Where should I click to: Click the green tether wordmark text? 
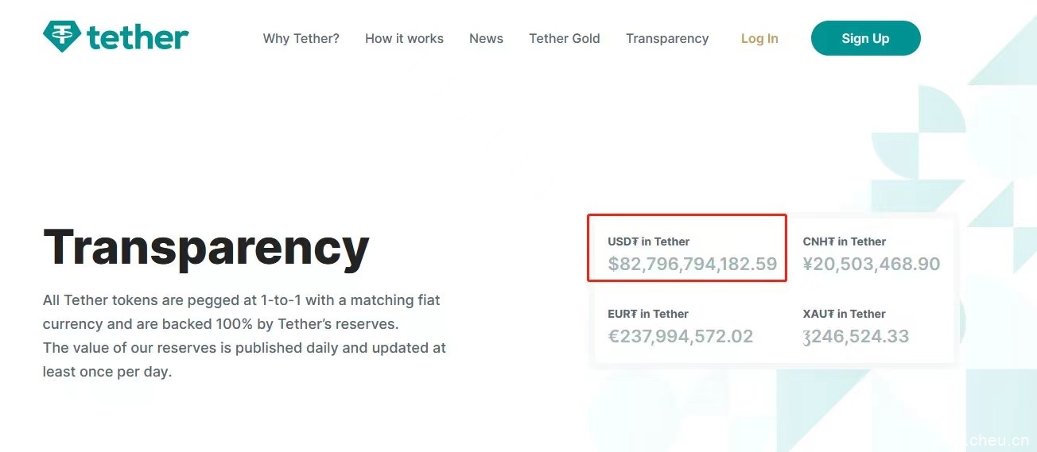138,37
